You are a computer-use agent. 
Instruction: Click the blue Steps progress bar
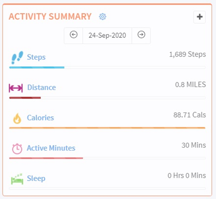point(107,67)
